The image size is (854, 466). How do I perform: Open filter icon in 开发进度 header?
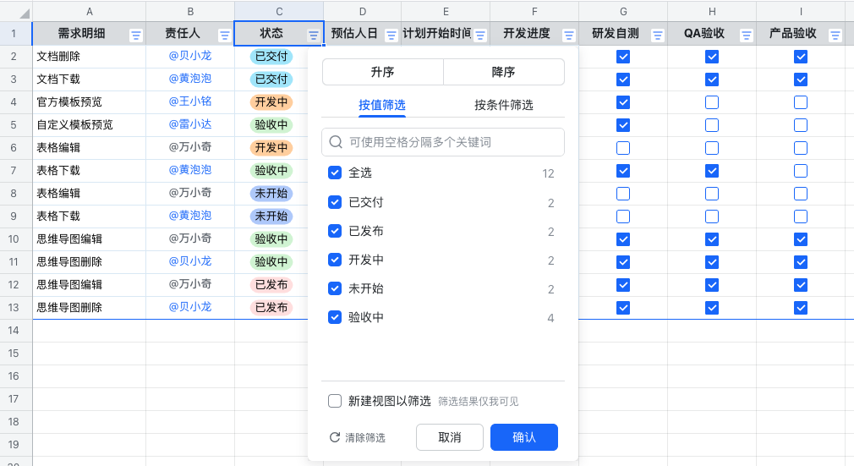(x=568, y=36)
